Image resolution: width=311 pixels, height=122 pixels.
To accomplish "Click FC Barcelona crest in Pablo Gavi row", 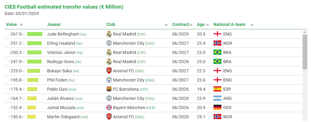I will [x=109, y=89].
